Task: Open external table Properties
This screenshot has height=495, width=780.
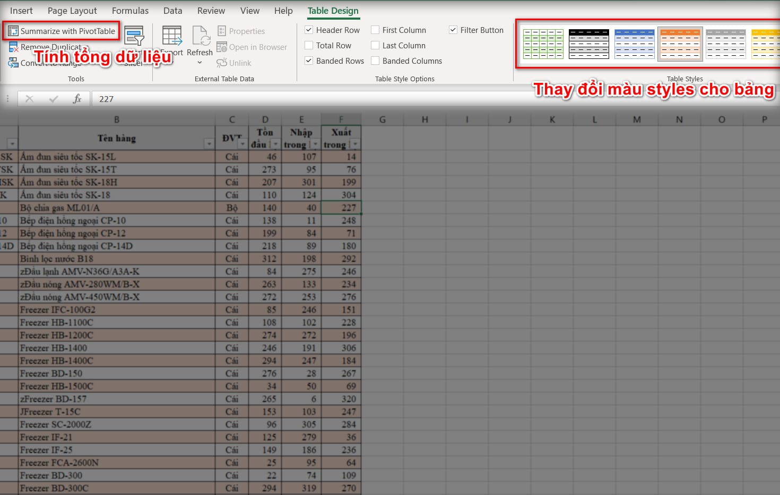Action: coord(241,31)
